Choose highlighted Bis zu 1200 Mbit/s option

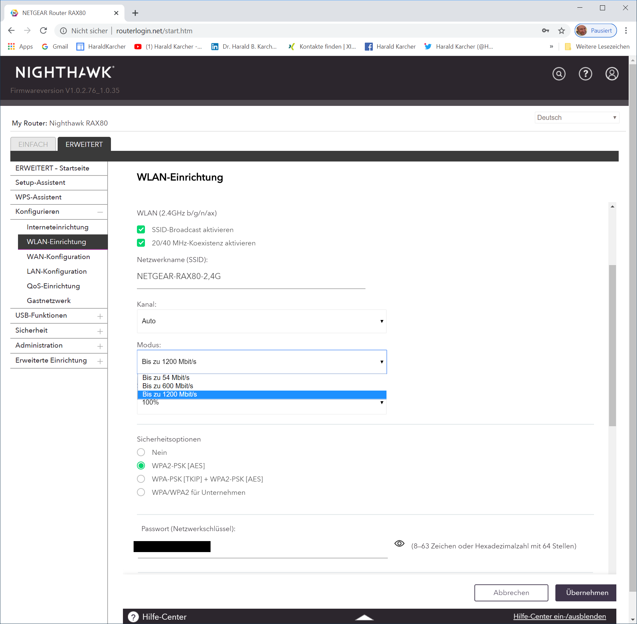coord(262,394)
